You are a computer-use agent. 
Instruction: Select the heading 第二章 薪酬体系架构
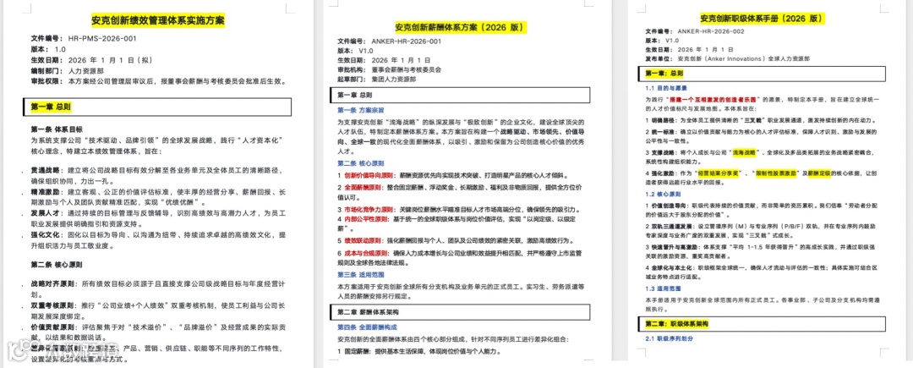click(x=368, y=313)
